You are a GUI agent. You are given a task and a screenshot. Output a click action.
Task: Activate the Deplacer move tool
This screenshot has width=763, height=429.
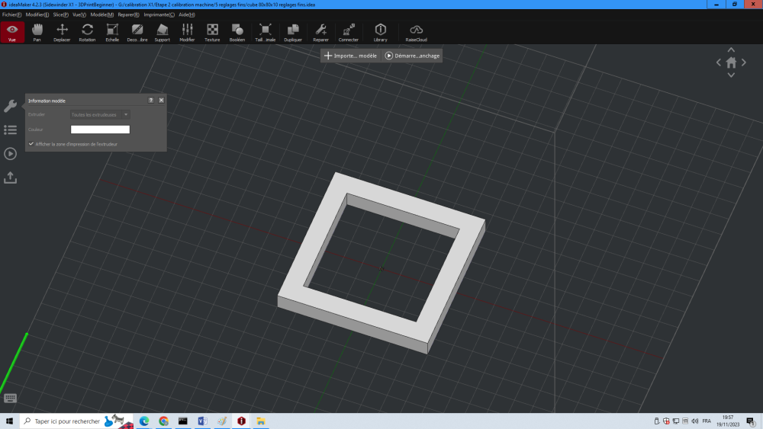click(62, 33)
